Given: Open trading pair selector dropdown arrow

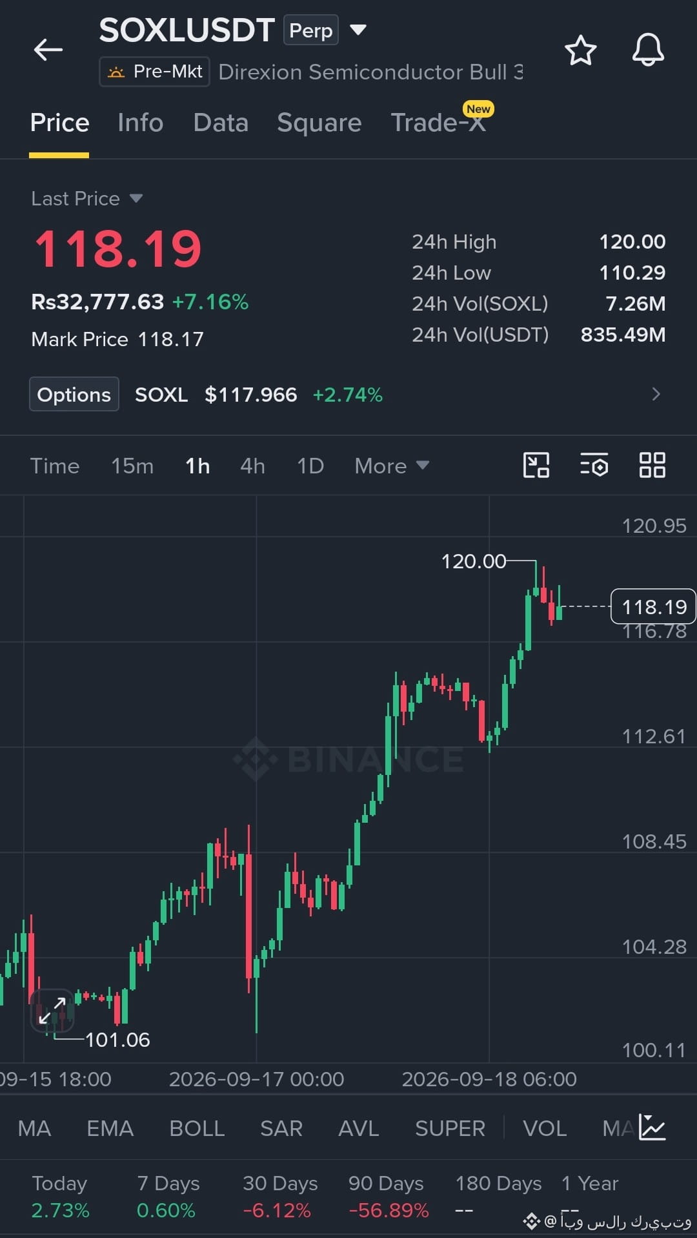Looking at the screenshot, I should tap(358, 30).
